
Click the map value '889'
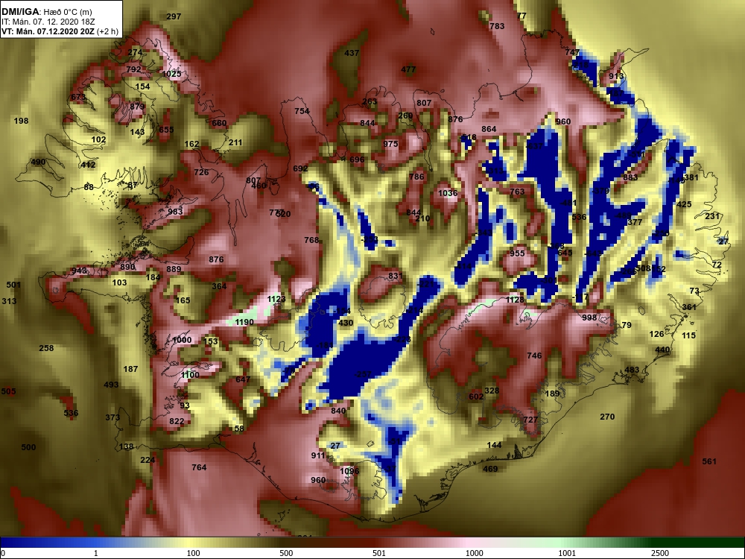coord(174,269)
